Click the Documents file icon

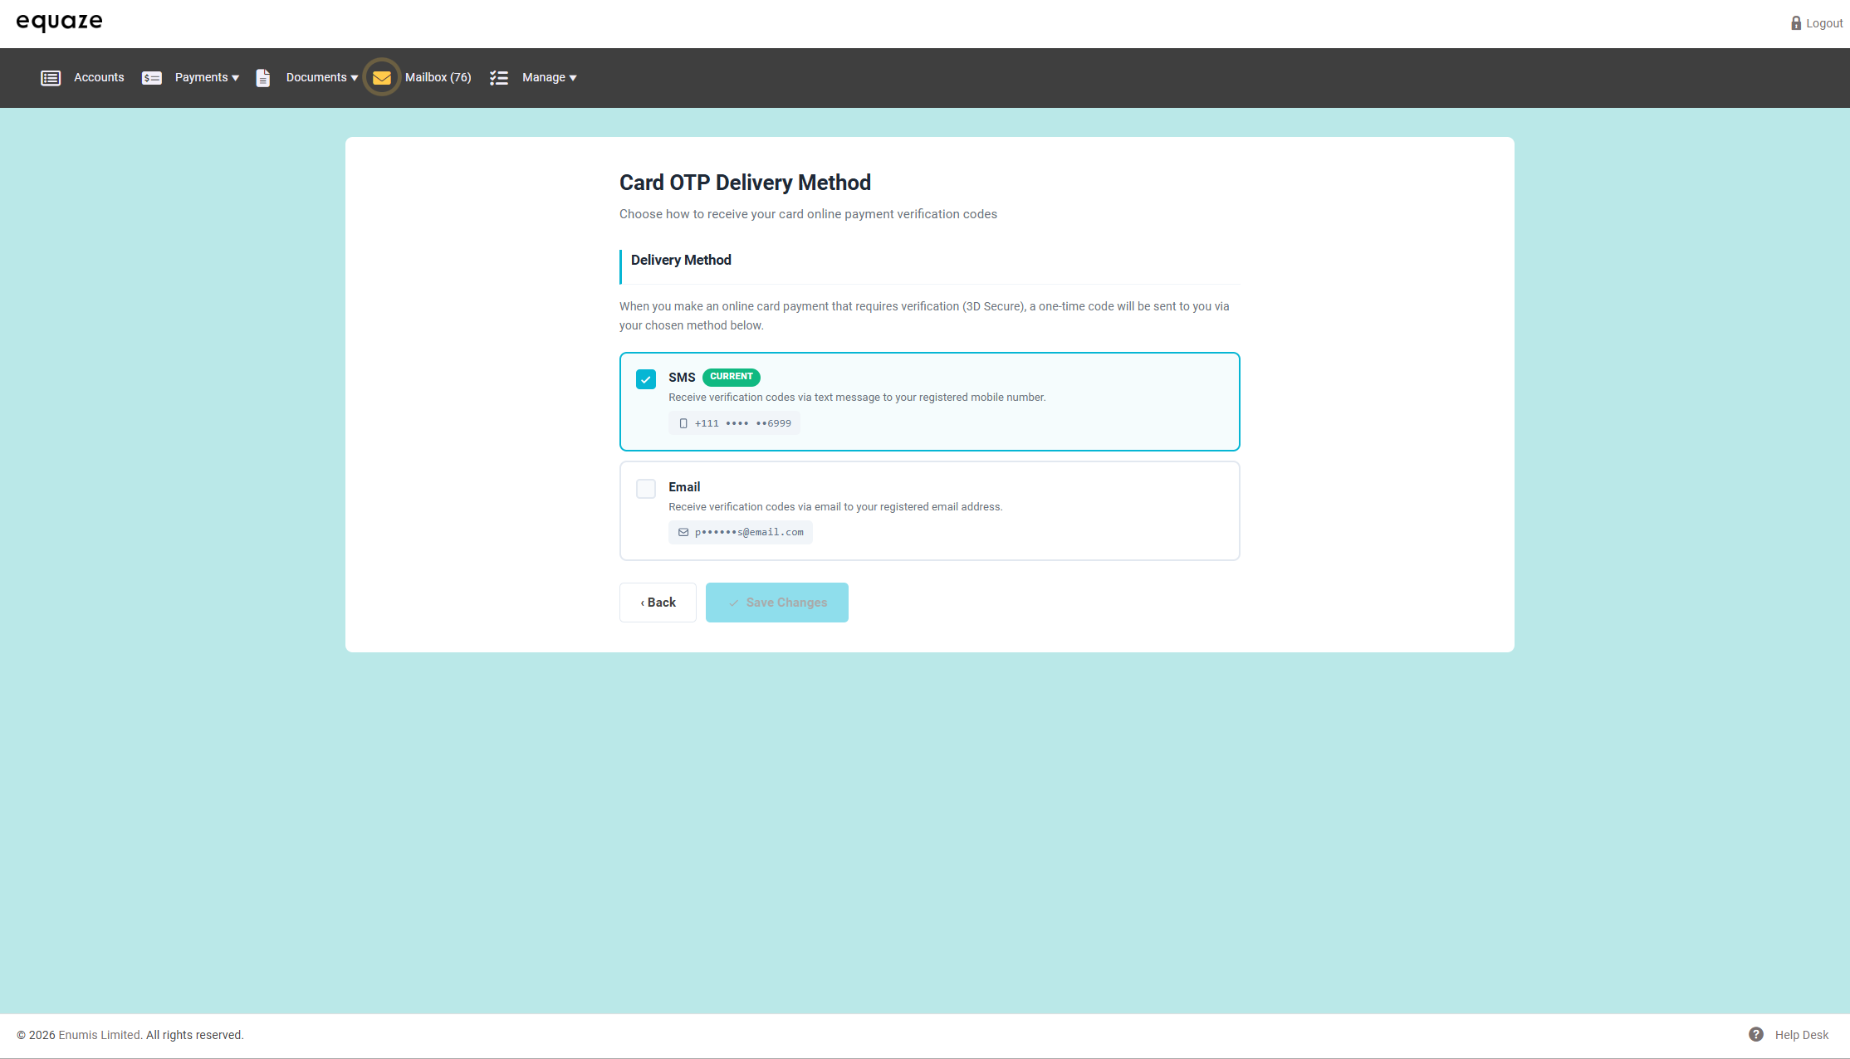tap(263, 78)
